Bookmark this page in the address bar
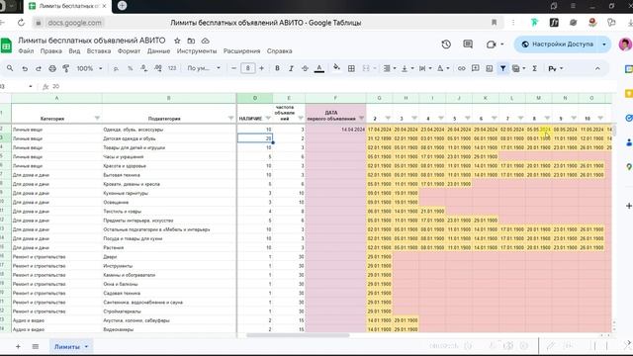Viewport: 633px width, 356px height. pos(494,23)
